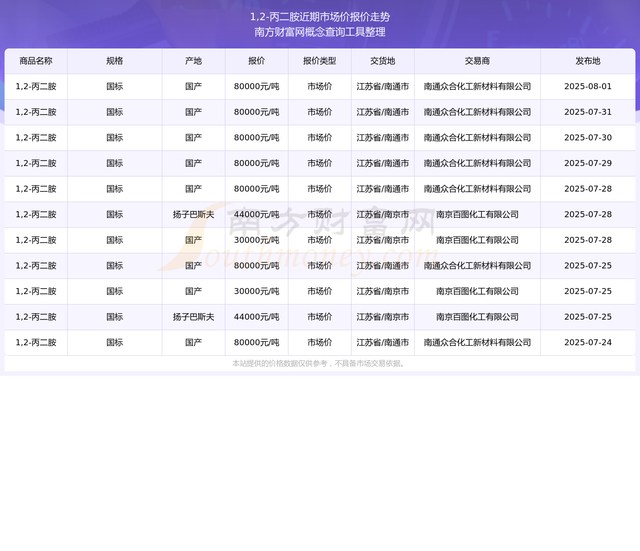Click "江苏省/南通市" in the 2025-08-01 row

[x=383, y=86]
